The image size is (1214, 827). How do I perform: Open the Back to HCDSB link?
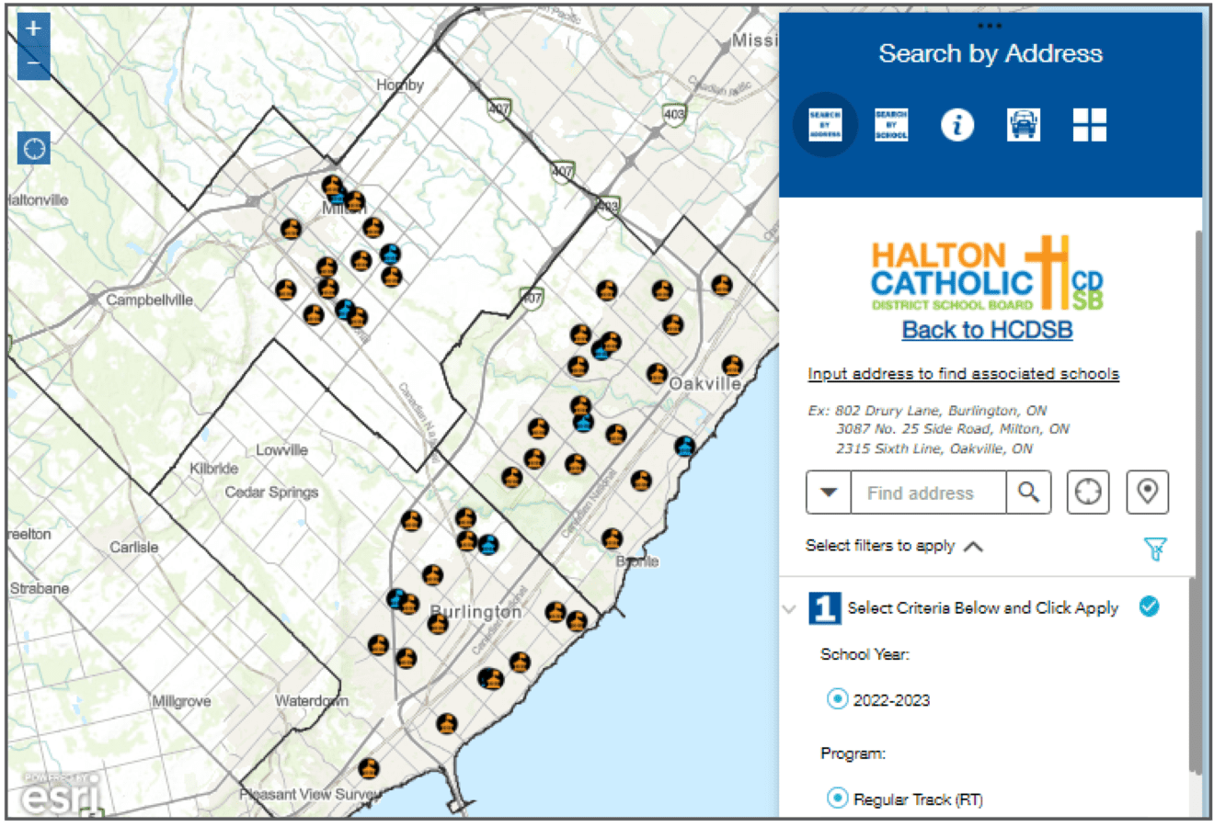(986, 329)
